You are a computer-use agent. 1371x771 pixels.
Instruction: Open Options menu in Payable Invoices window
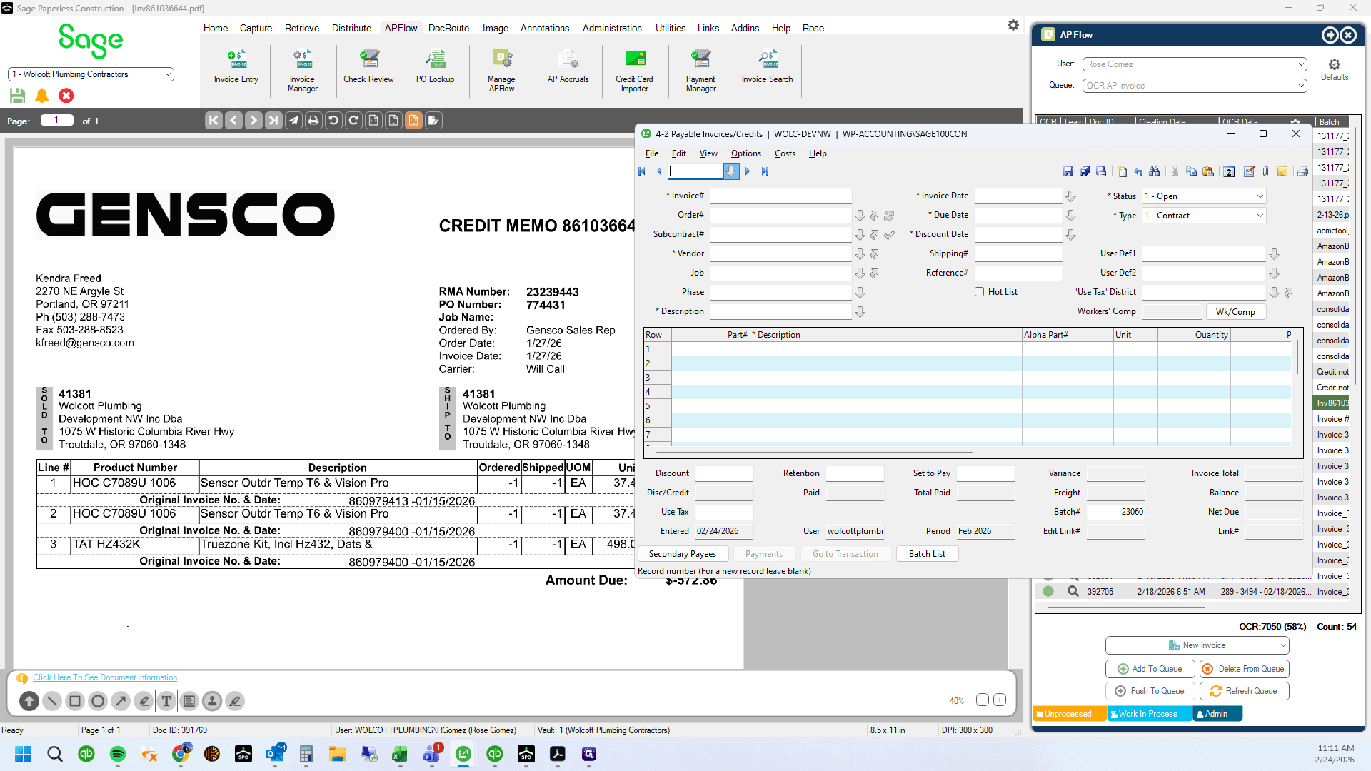pyautogui.click(x=746, y=153)
